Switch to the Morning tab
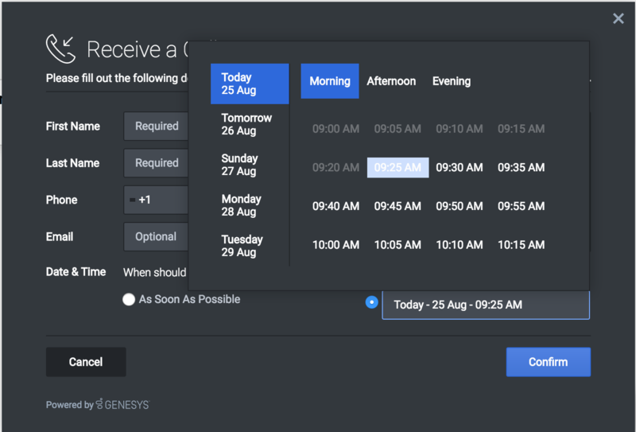 point(329,81)
